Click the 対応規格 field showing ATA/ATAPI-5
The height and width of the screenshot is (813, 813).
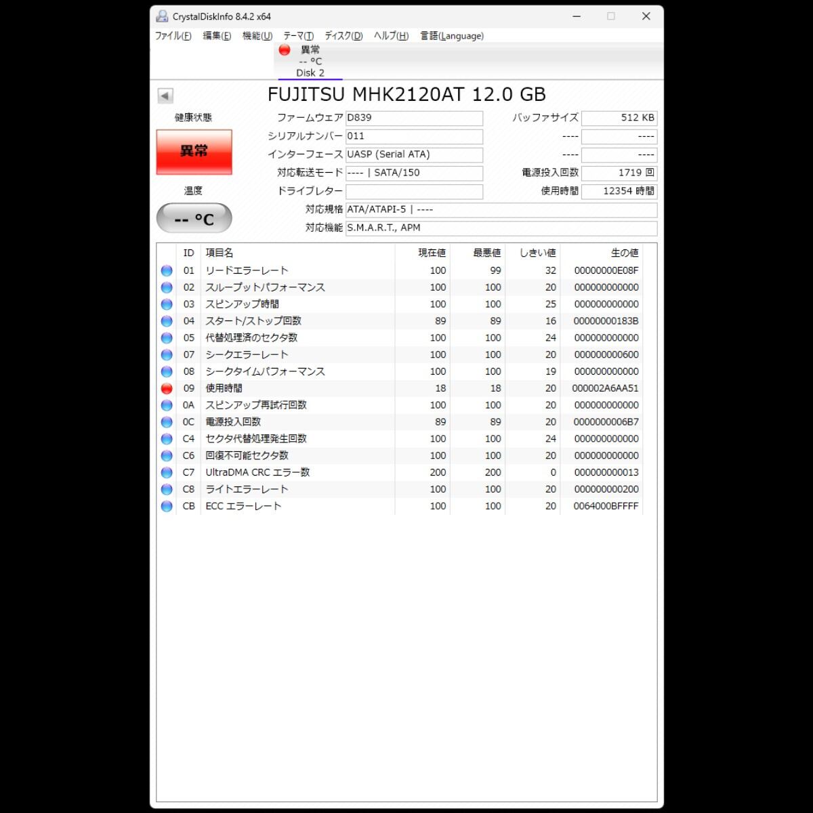coord(501,209)
